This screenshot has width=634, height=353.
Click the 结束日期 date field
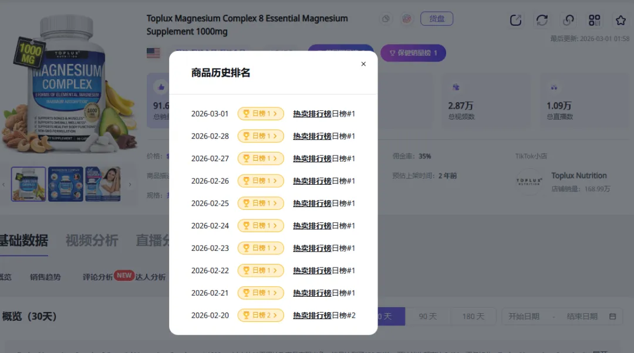tap(582, 316)
